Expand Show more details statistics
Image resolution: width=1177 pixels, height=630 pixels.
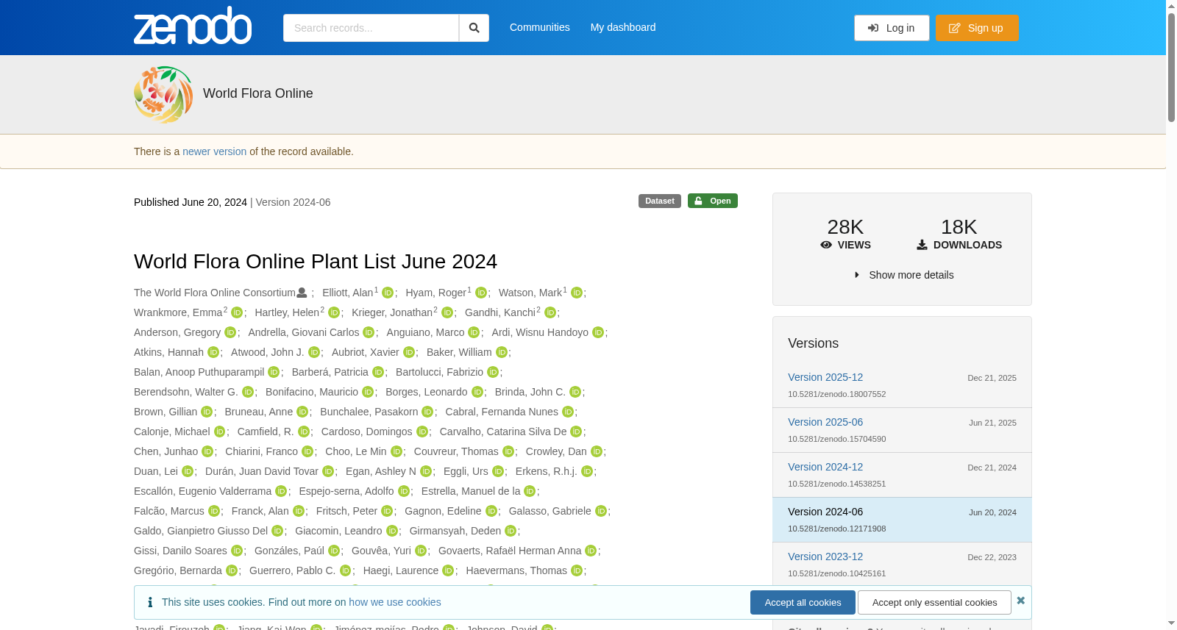click(903, 275)
